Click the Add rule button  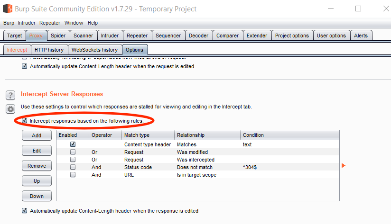(x=37, y=135)
